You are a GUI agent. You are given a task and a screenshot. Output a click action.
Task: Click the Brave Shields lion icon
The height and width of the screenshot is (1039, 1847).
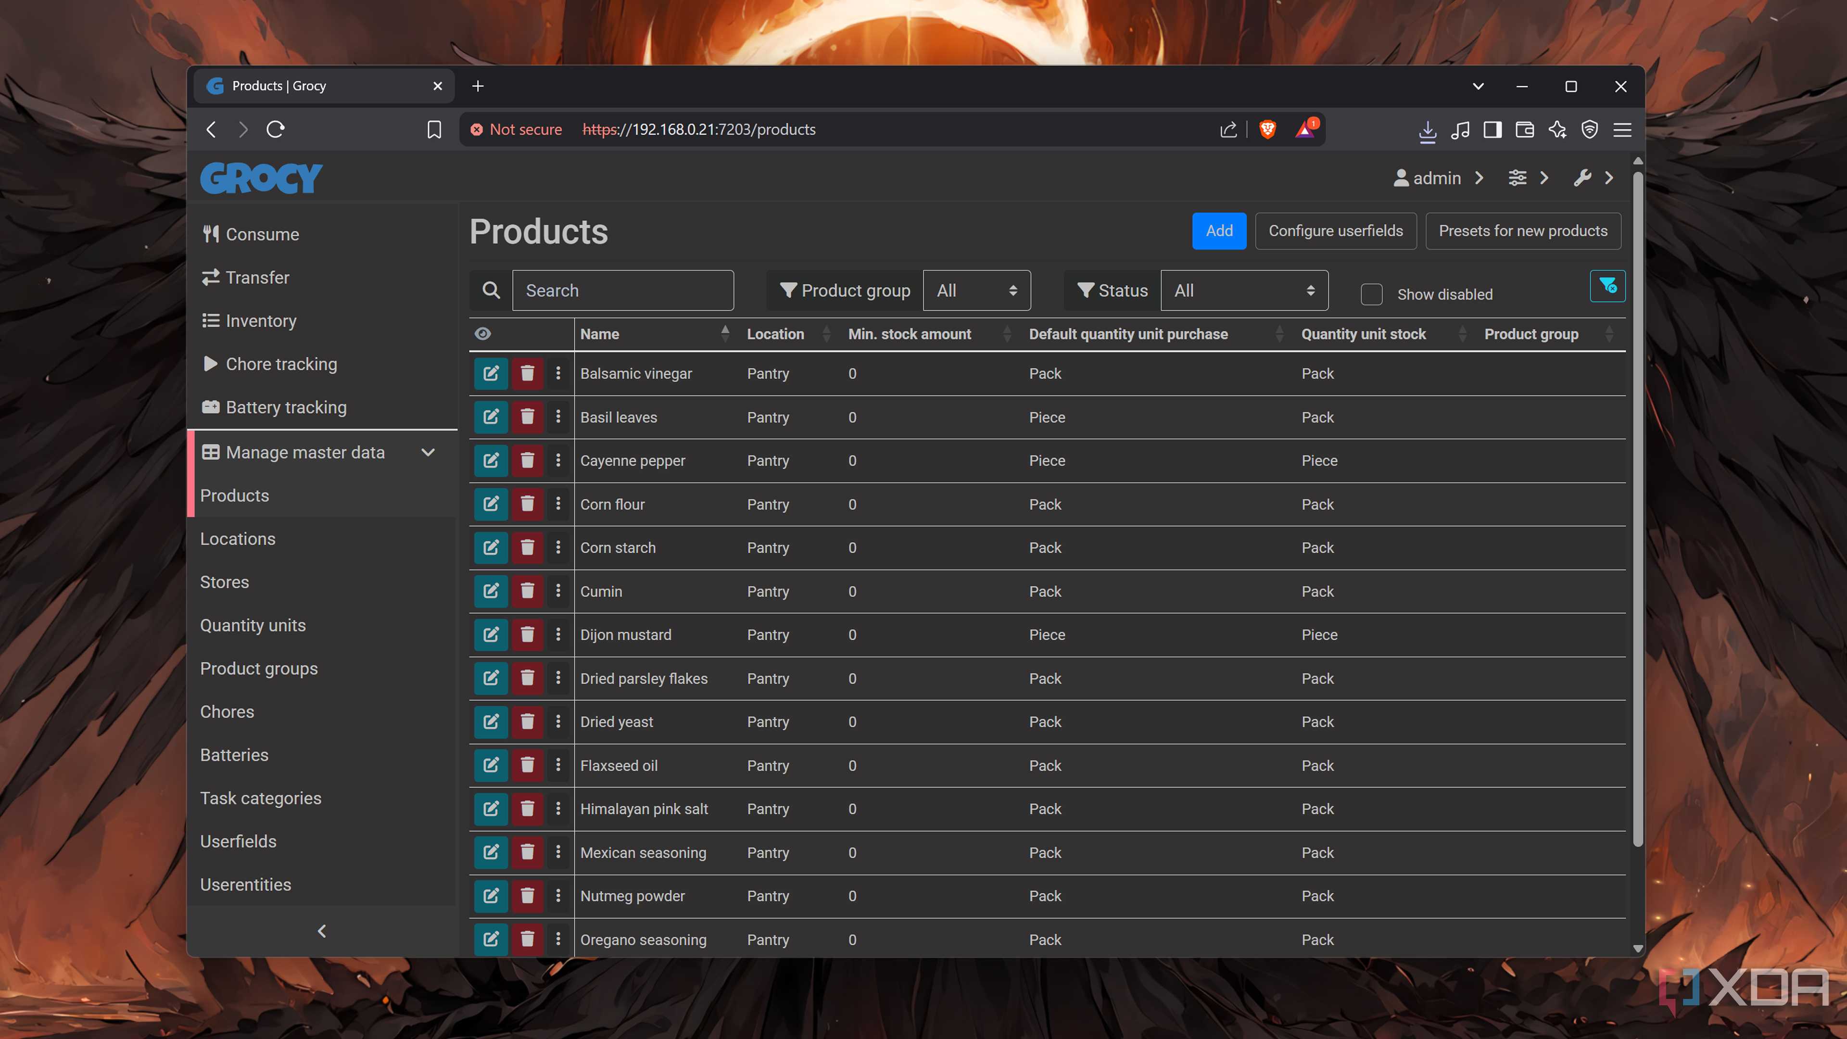[1267, 130]
